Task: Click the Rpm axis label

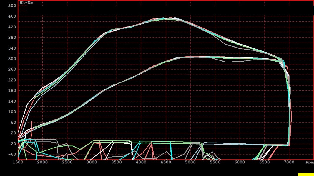Action: (309, 162)
